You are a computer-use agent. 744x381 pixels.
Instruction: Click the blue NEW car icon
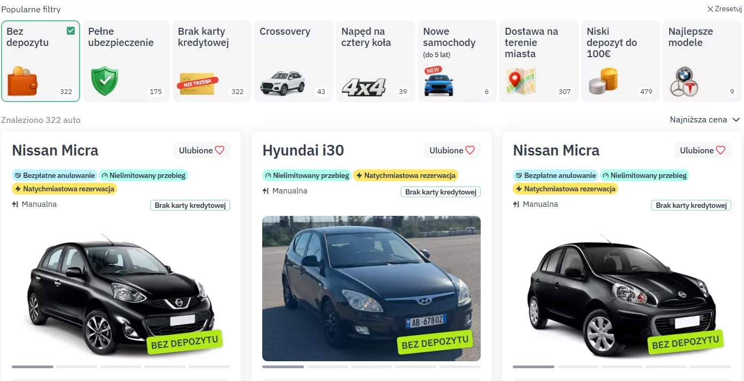pos(438,82)
